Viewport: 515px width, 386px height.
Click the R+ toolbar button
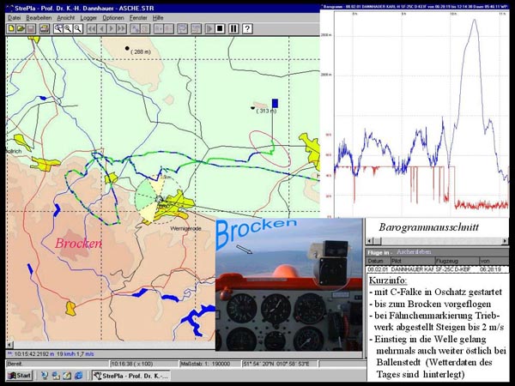coord(159,29)
